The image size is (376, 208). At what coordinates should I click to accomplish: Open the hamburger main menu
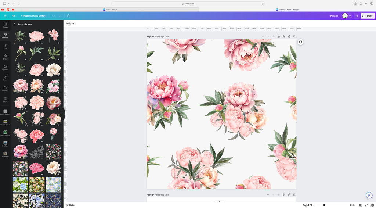[x=5, y=15]
